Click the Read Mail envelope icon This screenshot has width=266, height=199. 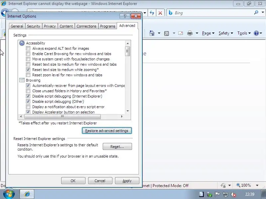pyautogui.click(x=181, y=33)
